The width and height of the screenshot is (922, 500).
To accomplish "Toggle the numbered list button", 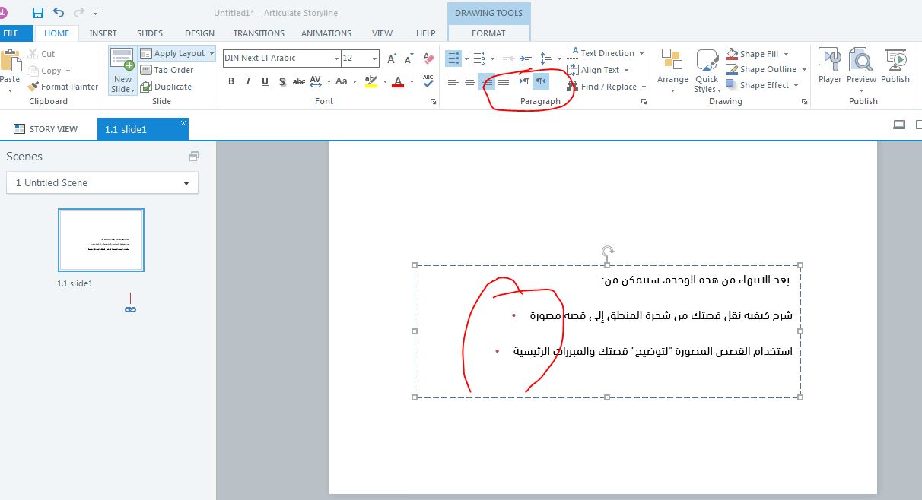I will tap(479, 59).
